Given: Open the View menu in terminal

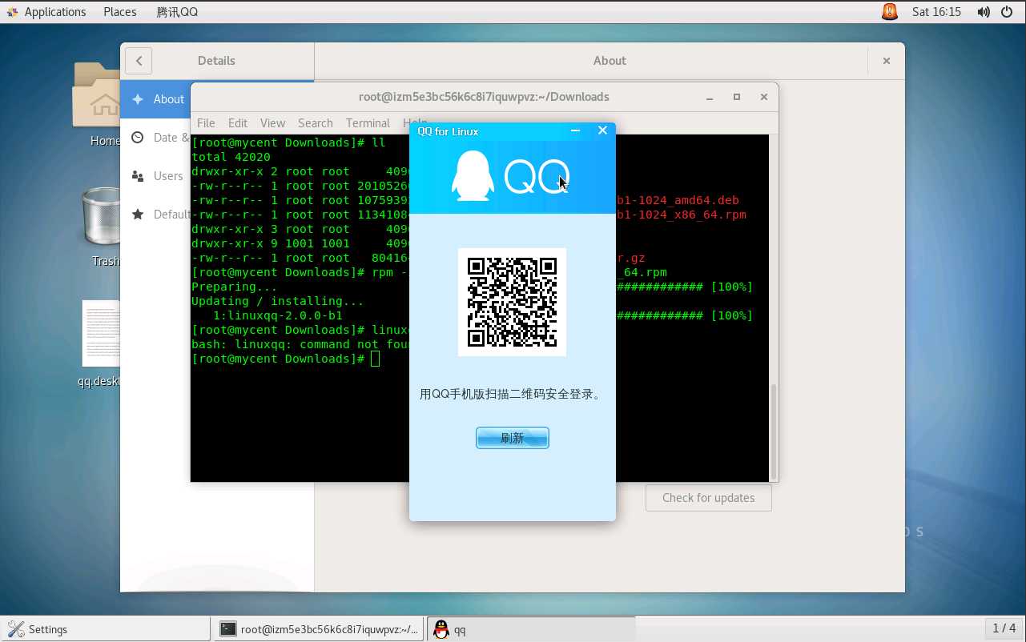Looking at the screenshot, I should click(272, 123).
